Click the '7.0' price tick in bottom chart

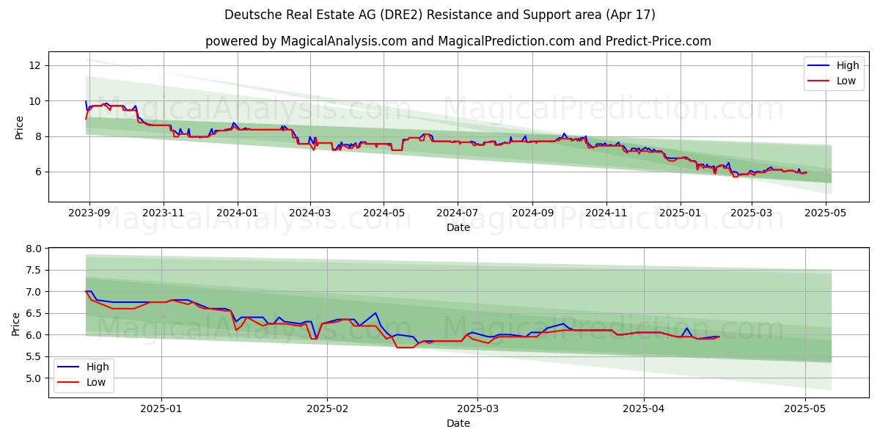click(35, 292)
